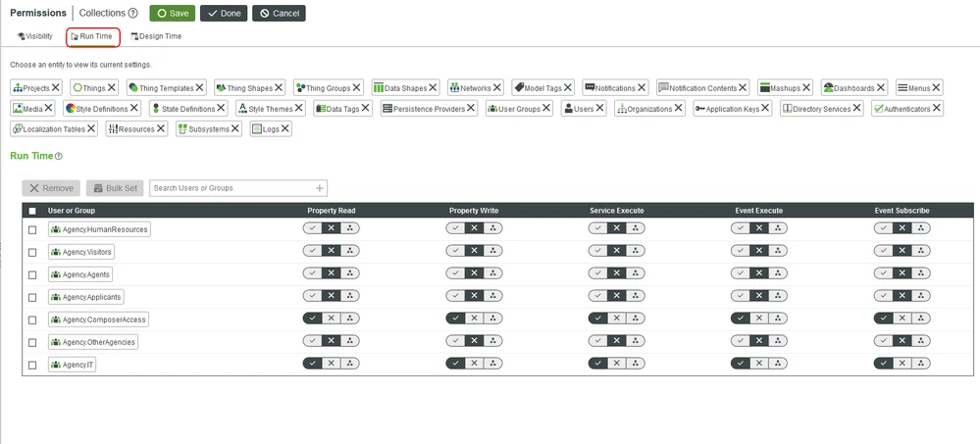980x444 pixels.
Task: Deny Service Execute for Agency.ComposerAccess
Action: point(616,319)
